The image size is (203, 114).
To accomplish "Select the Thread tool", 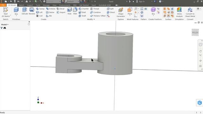I will [95, 9].
